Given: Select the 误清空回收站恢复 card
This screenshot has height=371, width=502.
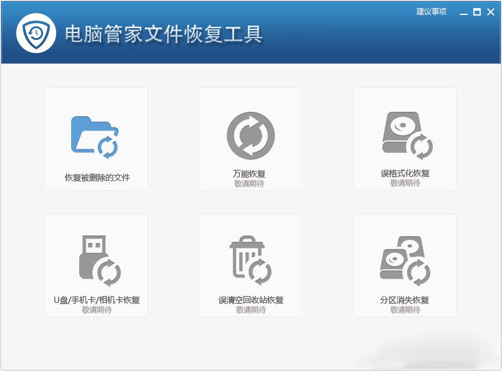Looking at the screenshot, I should click(x=250, y=264).
